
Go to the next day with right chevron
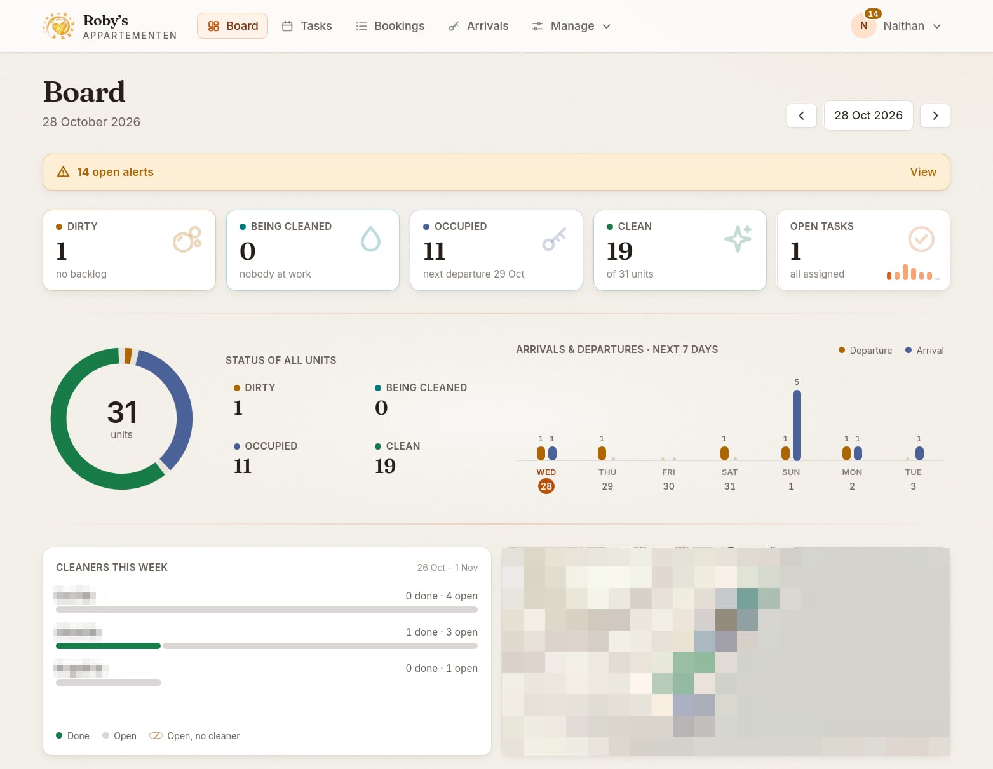(935, 116)
